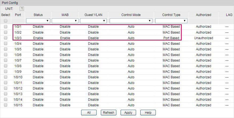Enable the checkbox next to port 1/0/15

pyautogui.click(x=6, y=105)
